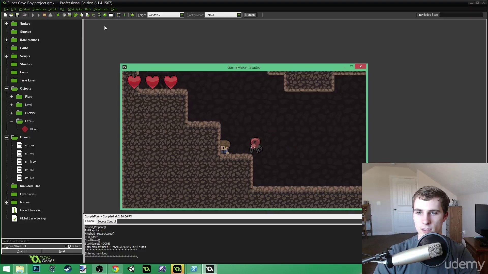Click the Create application export icon
Image resolution: width=488 pixels, height=274 pixels.
click(25, 15)
